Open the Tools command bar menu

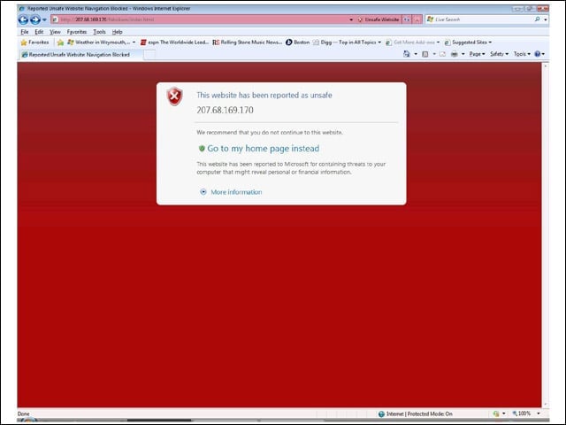(x=522, y=54)
